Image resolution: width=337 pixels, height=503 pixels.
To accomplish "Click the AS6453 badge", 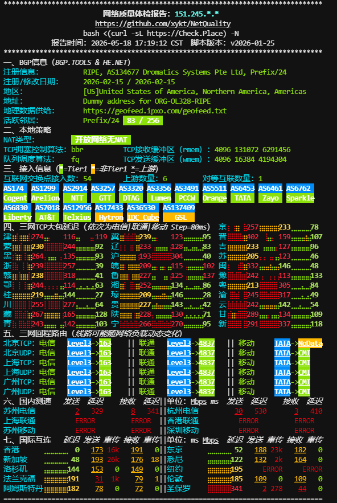I will coord(243,189).
